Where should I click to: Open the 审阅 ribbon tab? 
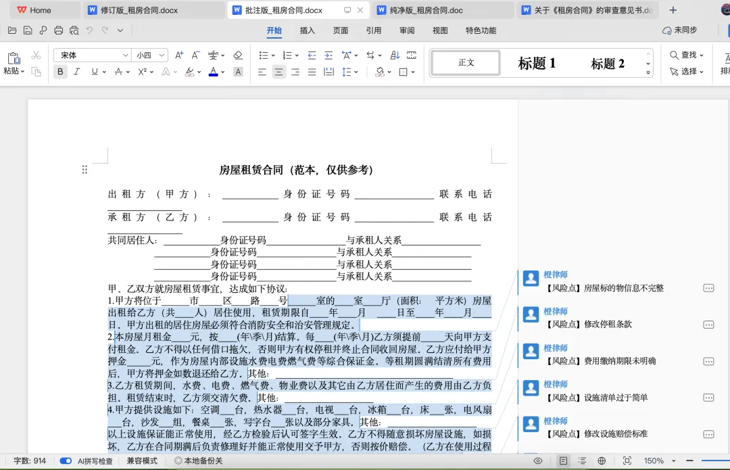point(407,30)
